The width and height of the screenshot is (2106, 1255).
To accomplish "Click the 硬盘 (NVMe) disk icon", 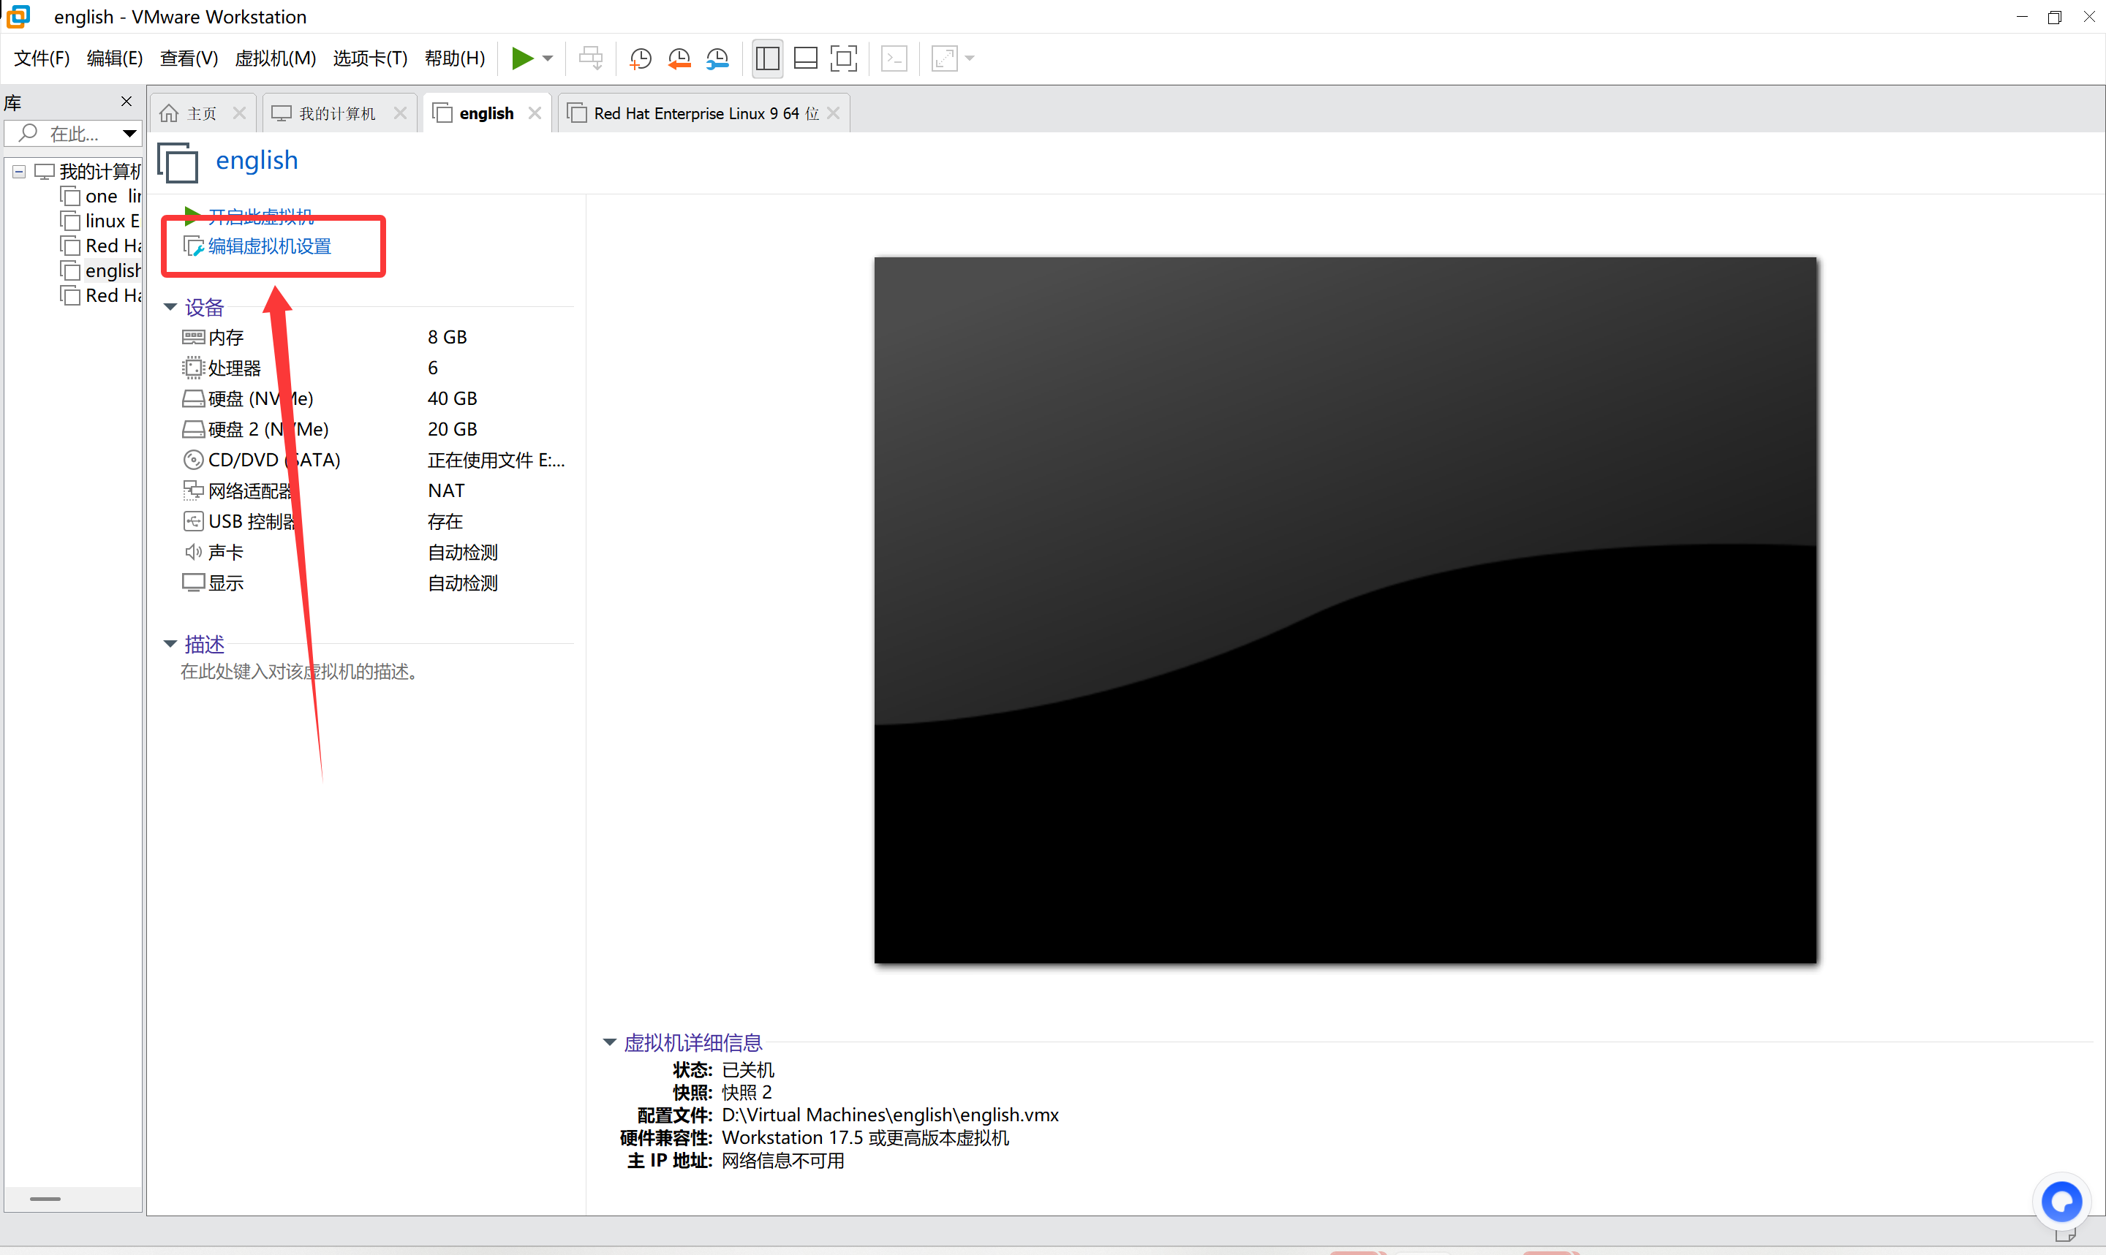I will coord(193,398).
